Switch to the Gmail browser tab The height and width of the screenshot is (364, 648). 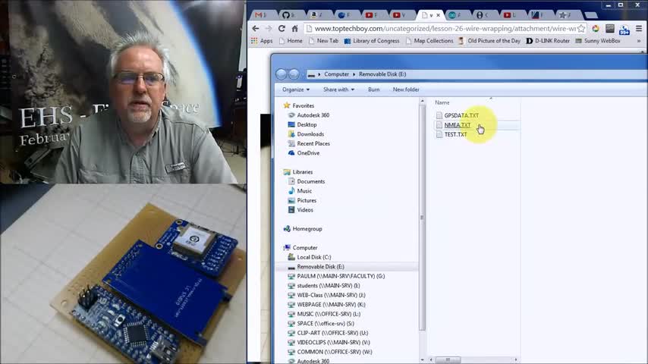261,15
